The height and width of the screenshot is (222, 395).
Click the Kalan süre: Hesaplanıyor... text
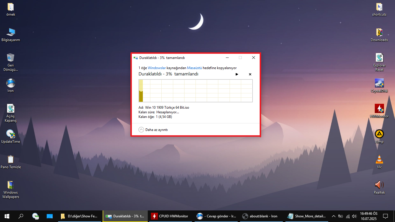[159, 112]
